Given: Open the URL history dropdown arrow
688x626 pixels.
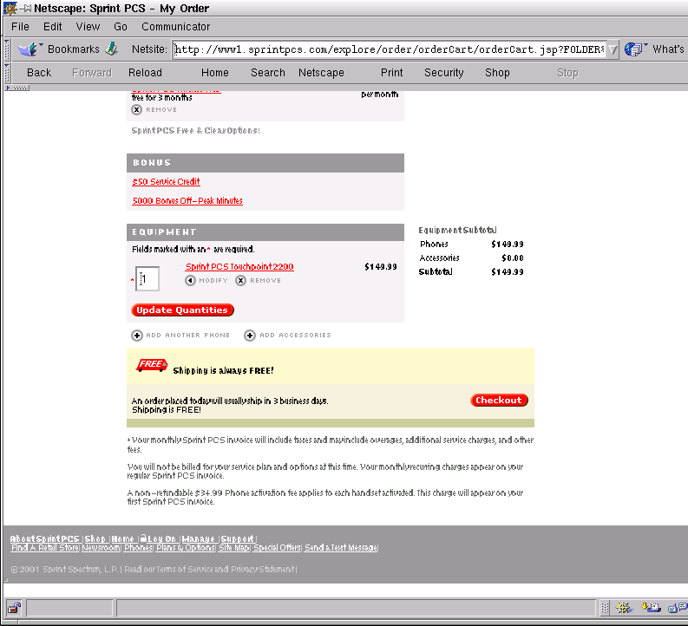Looking at the screenshot, I should 613,49.
